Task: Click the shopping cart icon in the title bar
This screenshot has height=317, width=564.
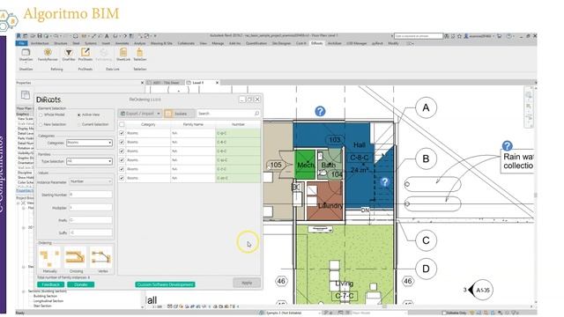Action: (x=500, y=36)
